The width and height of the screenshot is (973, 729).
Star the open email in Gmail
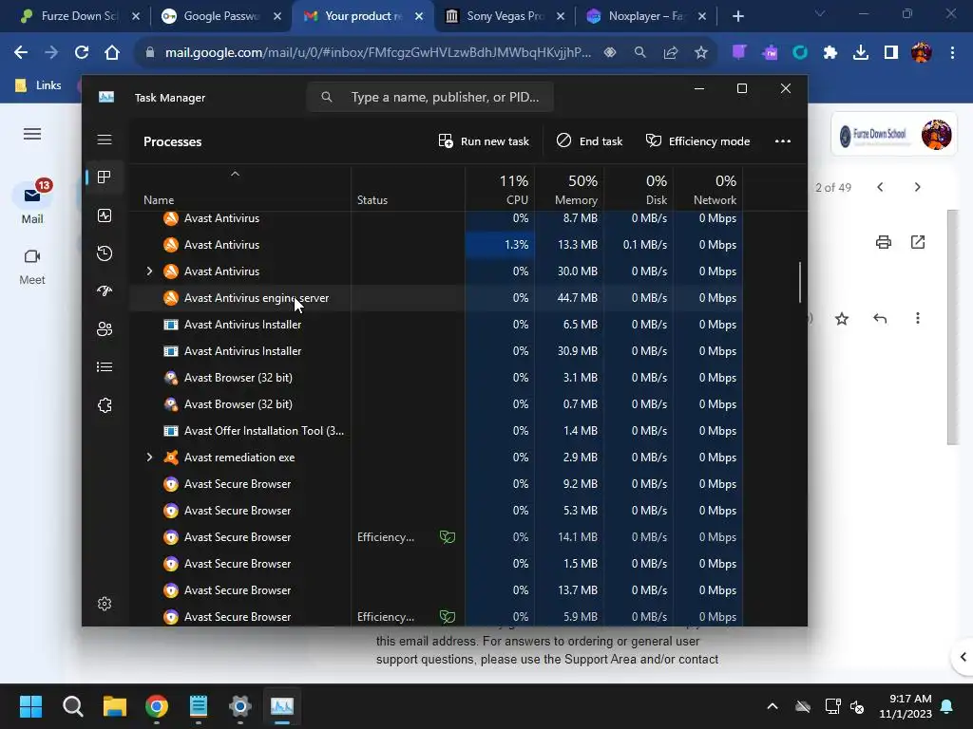842,319
